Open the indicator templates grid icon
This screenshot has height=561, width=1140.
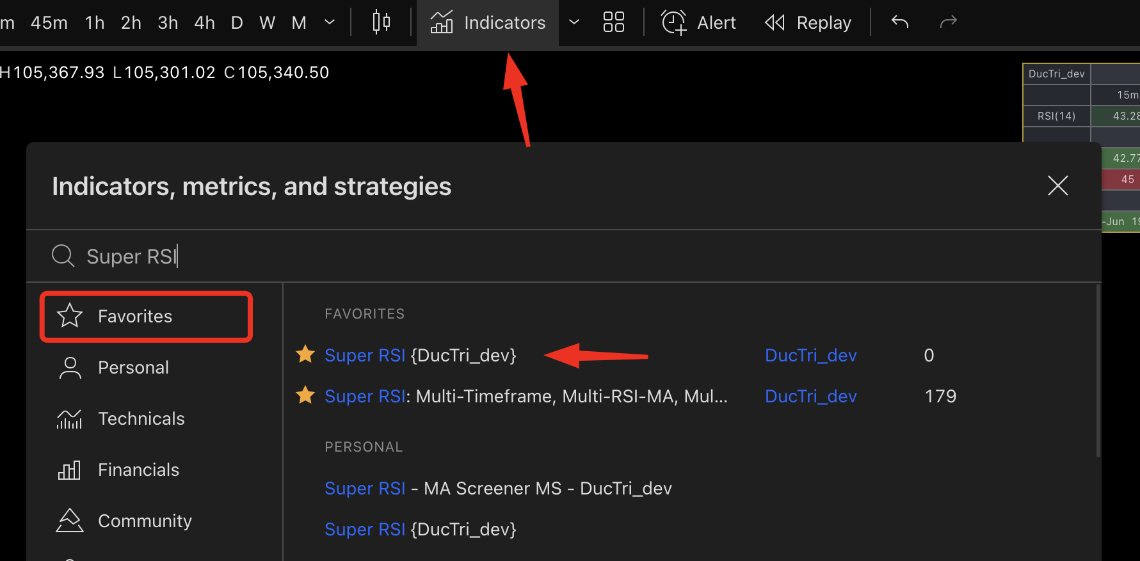[x=613, y=22]
